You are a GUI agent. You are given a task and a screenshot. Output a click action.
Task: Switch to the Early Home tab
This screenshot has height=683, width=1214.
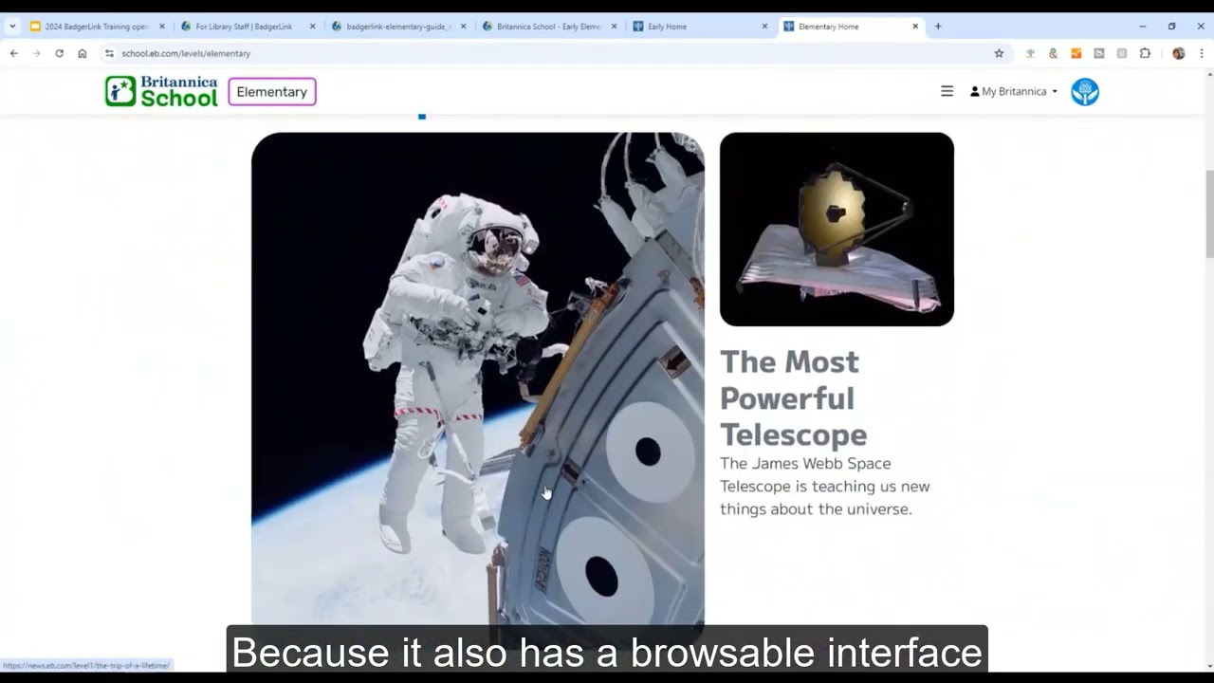click(x=698, y=27)
